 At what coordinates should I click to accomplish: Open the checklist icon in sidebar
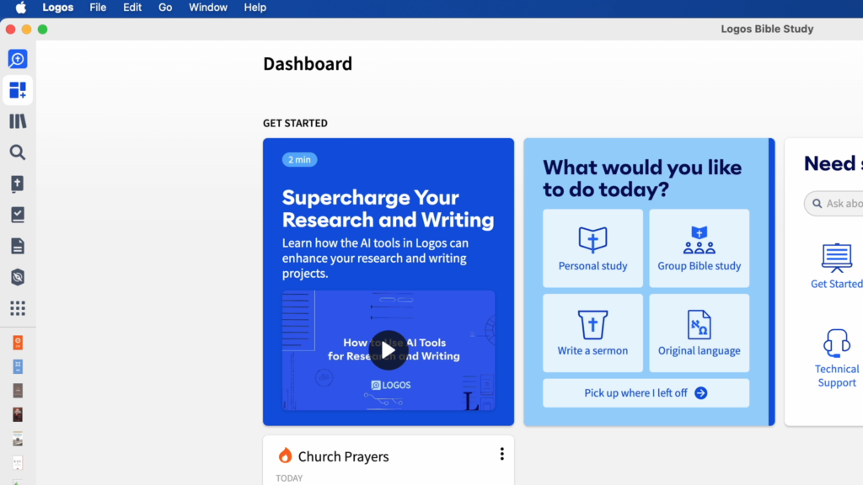click(x=18, y=215)
